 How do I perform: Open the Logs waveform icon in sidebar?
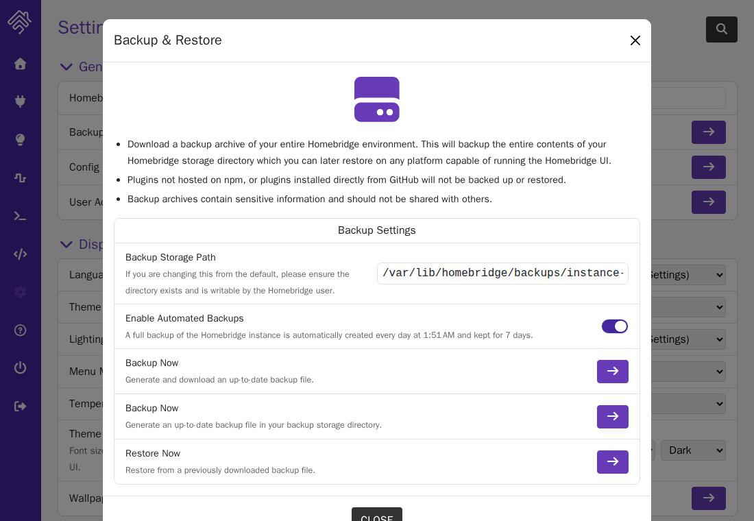click(20, 178)
